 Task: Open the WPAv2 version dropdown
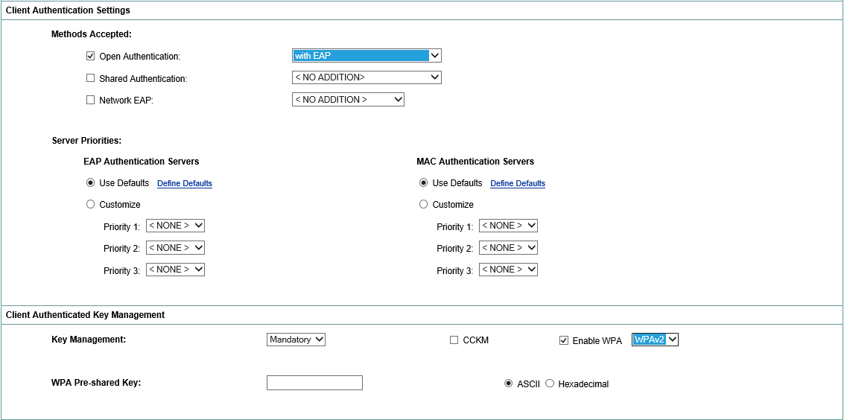coord(655,340)
